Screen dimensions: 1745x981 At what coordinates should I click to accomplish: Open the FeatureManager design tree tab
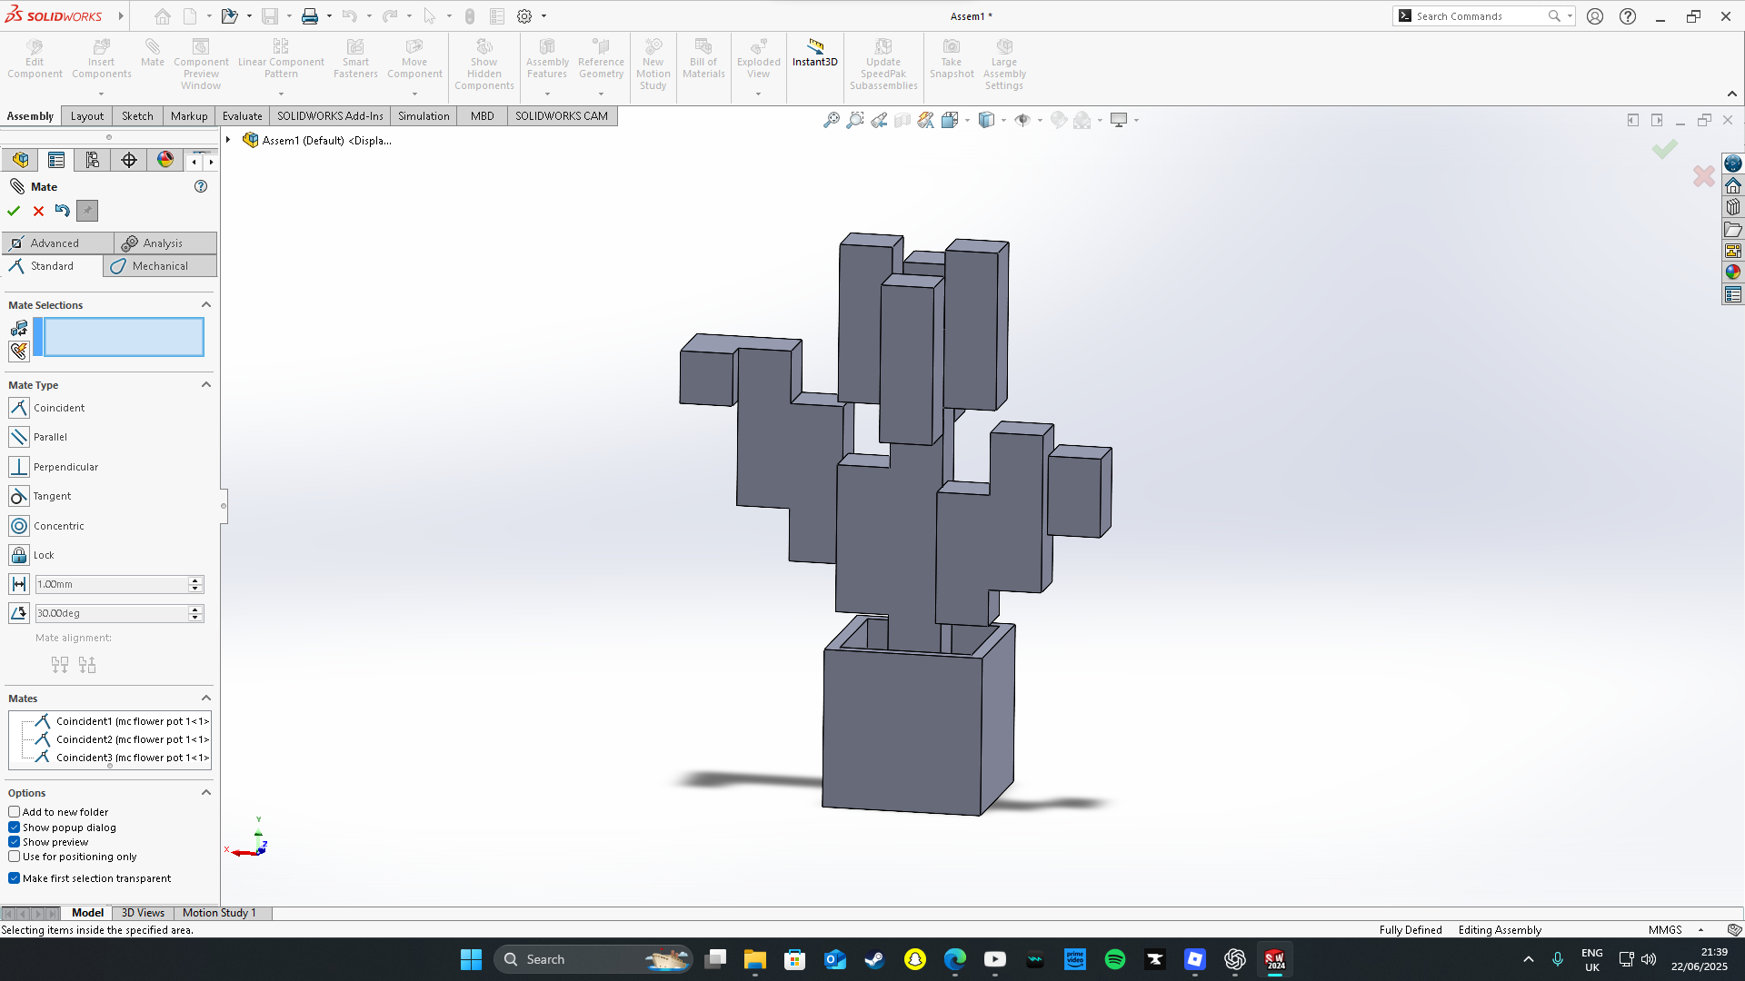20,160
